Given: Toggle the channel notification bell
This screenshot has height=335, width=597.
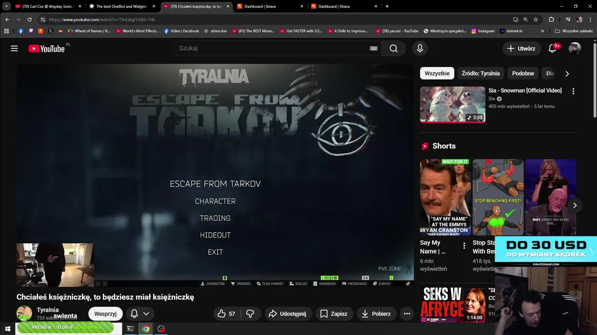Looking at the screenshot, I should (x=134, y=314).
